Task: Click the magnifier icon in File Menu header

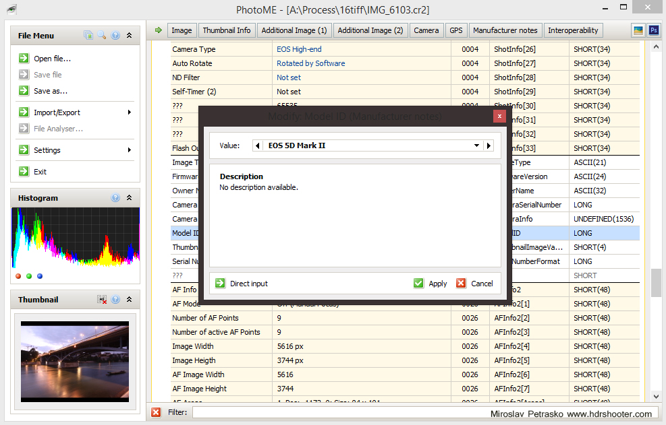Action: [x=102, y=35]
